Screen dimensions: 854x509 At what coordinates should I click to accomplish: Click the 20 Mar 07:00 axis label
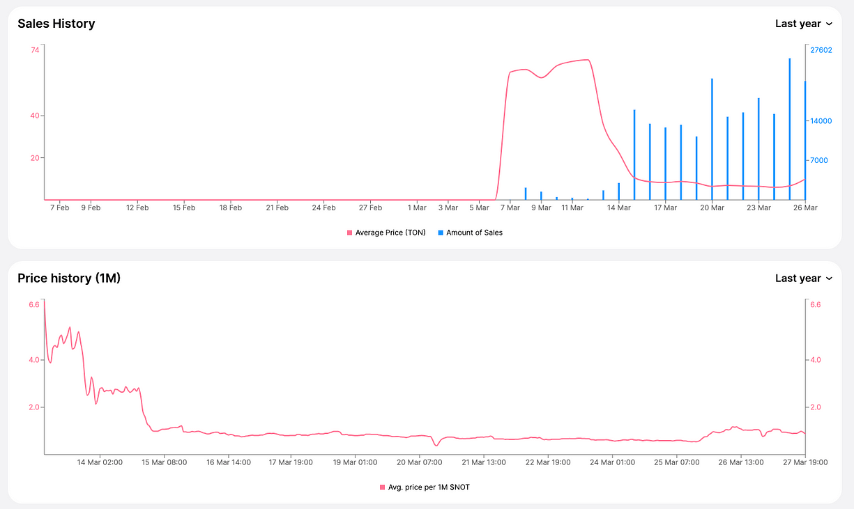click(420, 462)
